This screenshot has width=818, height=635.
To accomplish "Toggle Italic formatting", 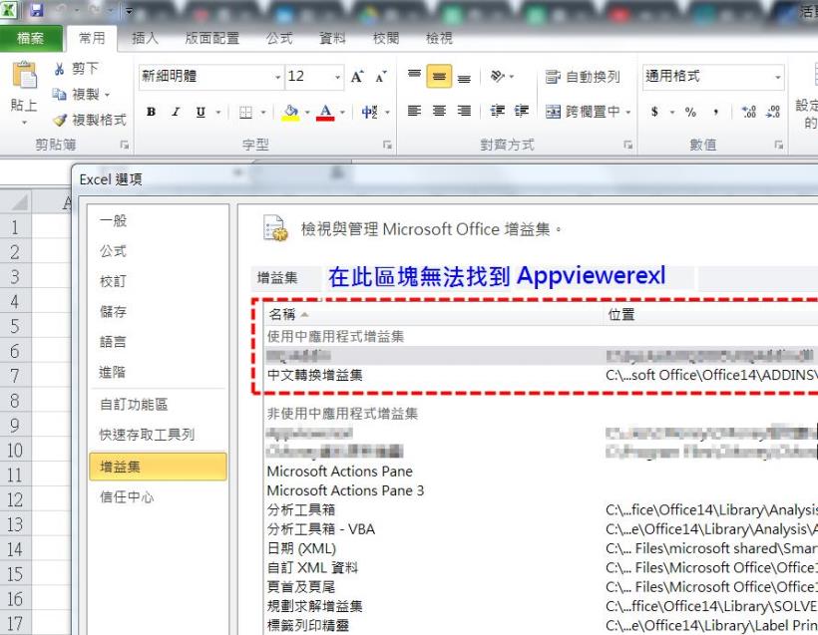I will pyautogui.click(x=176, y=112).
